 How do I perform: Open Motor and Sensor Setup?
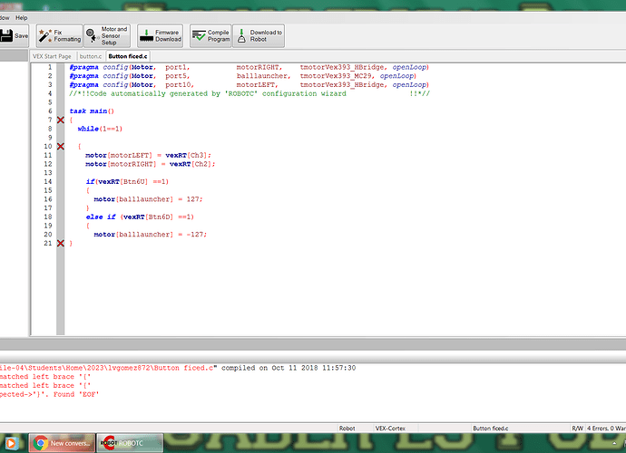click(x=107, y=36)
